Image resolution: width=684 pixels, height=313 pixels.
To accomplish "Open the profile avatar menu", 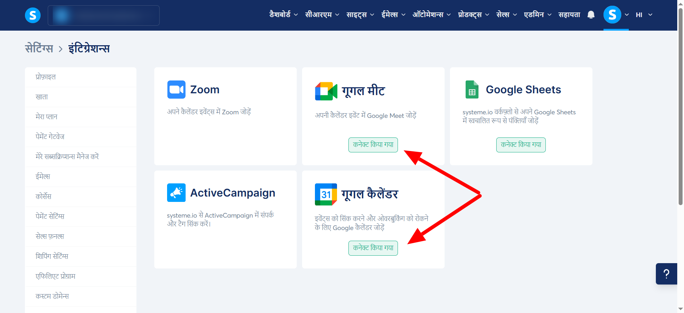I will [x=612, y=15].
